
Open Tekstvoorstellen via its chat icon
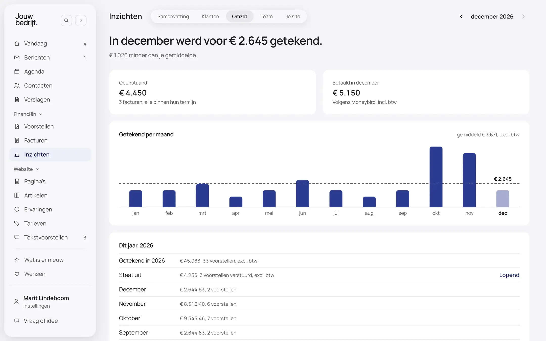click(17, 237)
